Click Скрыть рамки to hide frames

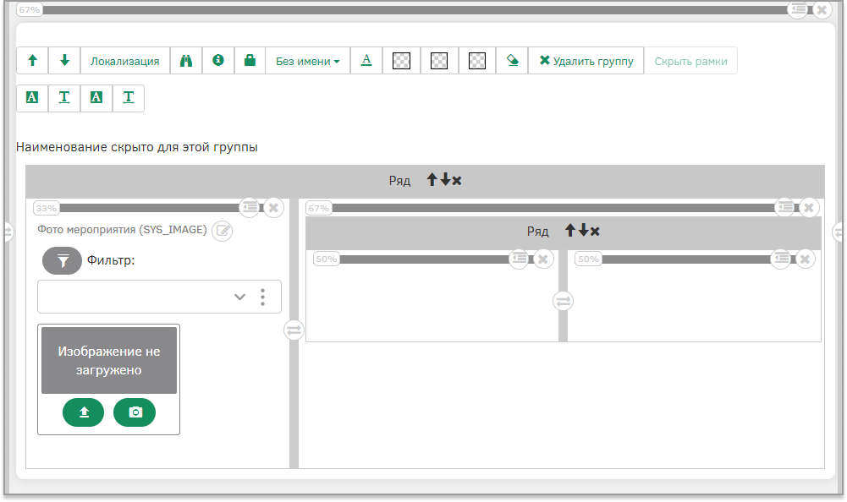690,61
